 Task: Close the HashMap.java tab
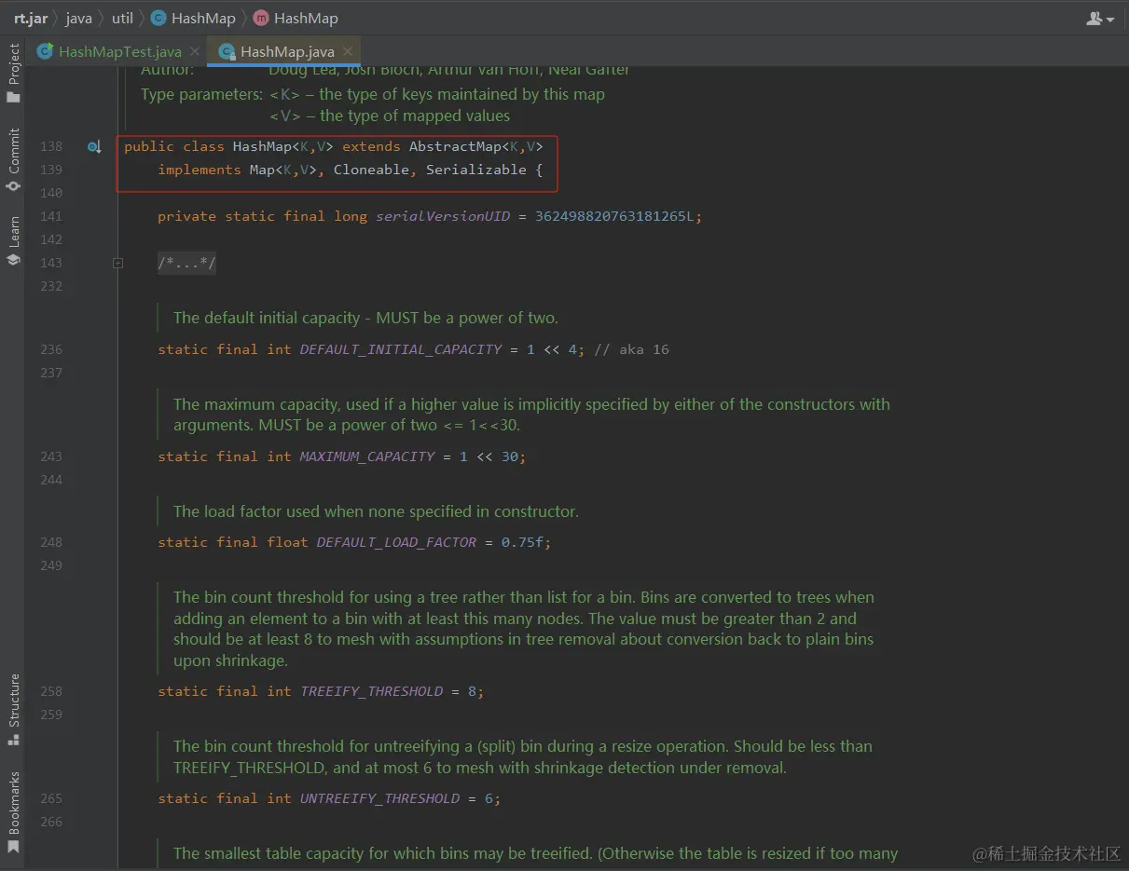coord(348,52)
